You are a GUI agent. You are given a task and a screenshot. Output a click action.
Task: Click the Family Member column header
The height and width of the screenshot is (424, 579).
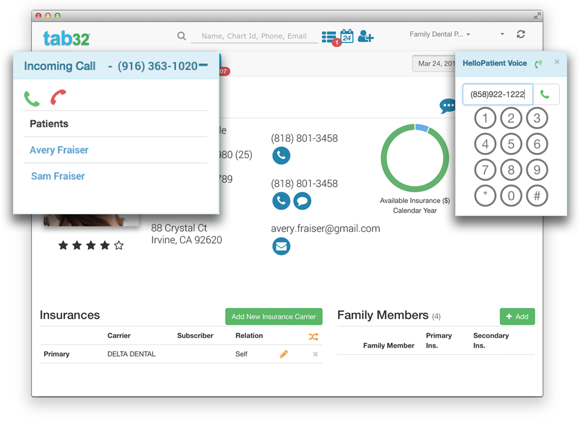pyautogui.click(x=388, y=345)
